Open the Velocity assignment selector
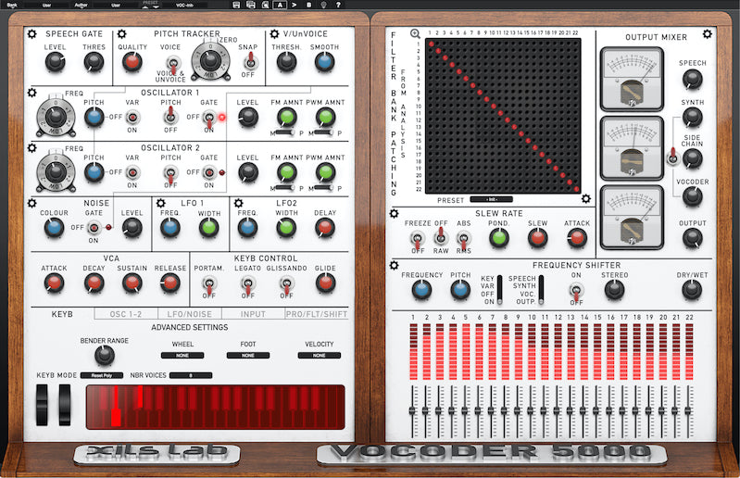The height and width of the screenshot is (478, 740). click(319, 355)
